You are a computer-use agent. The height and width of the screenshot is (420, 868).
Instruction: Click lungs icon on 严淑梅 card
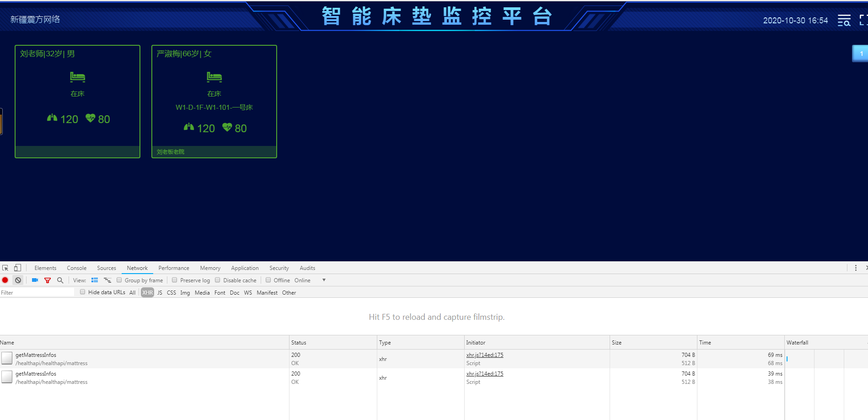click(189, 127)
